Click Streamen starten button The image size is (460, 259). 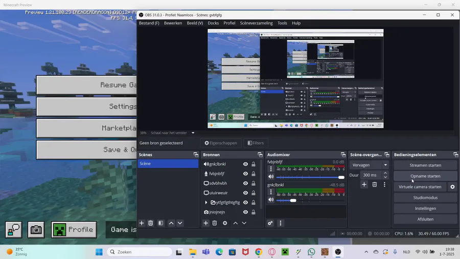pyautogui.click(x=425, y=165)
